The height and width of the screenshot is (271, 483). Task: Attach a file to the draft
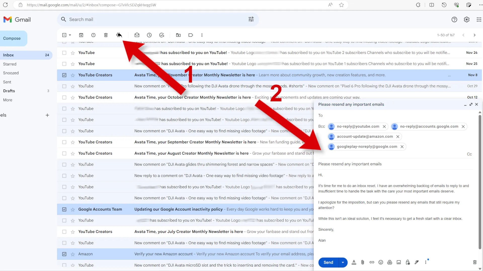363,262
